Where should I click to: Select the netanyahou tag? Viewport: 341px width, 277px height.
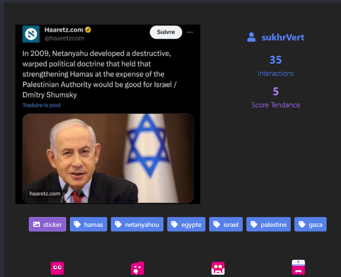137,224
